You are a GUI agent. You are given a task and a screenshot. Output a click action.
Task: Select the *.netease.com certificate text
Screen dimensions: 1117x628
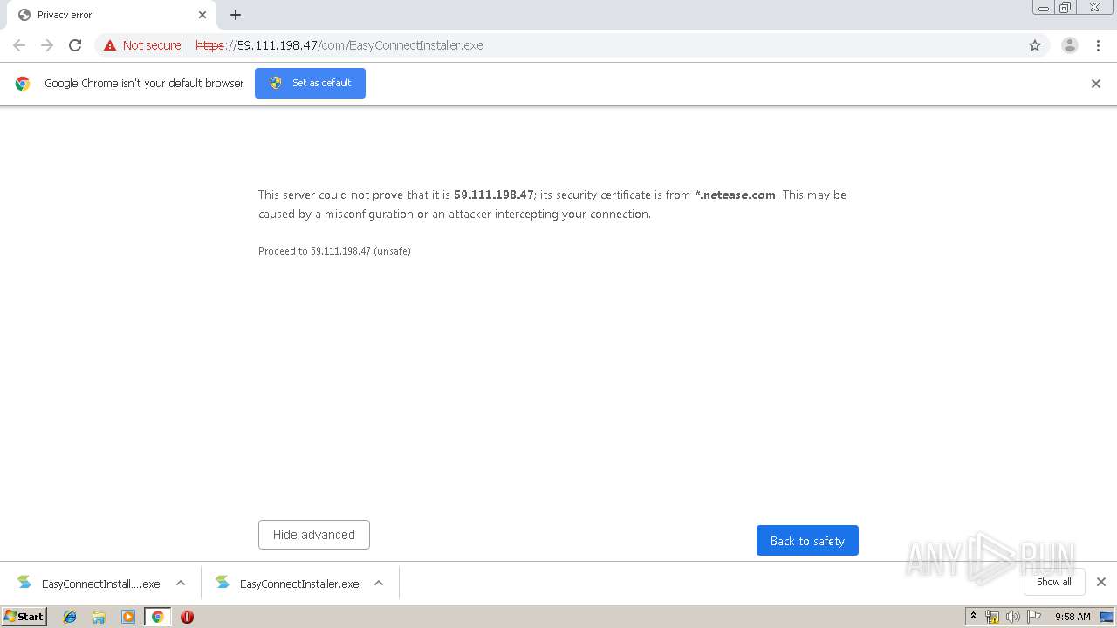click(735, 195)
